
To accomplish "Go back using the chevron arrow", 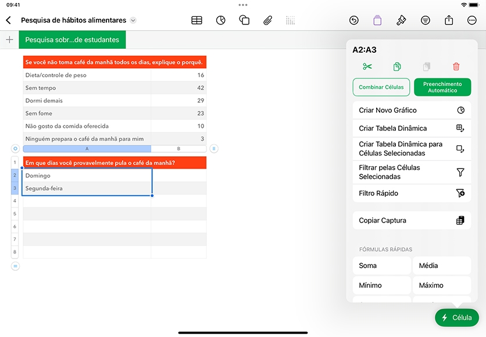I will [8, 20].
